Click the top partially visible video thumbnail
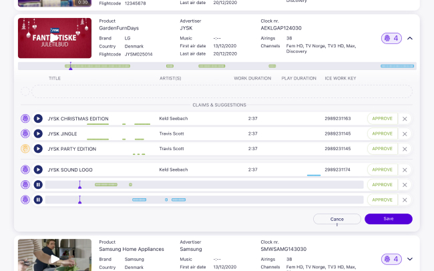 (x=55, y=3)
